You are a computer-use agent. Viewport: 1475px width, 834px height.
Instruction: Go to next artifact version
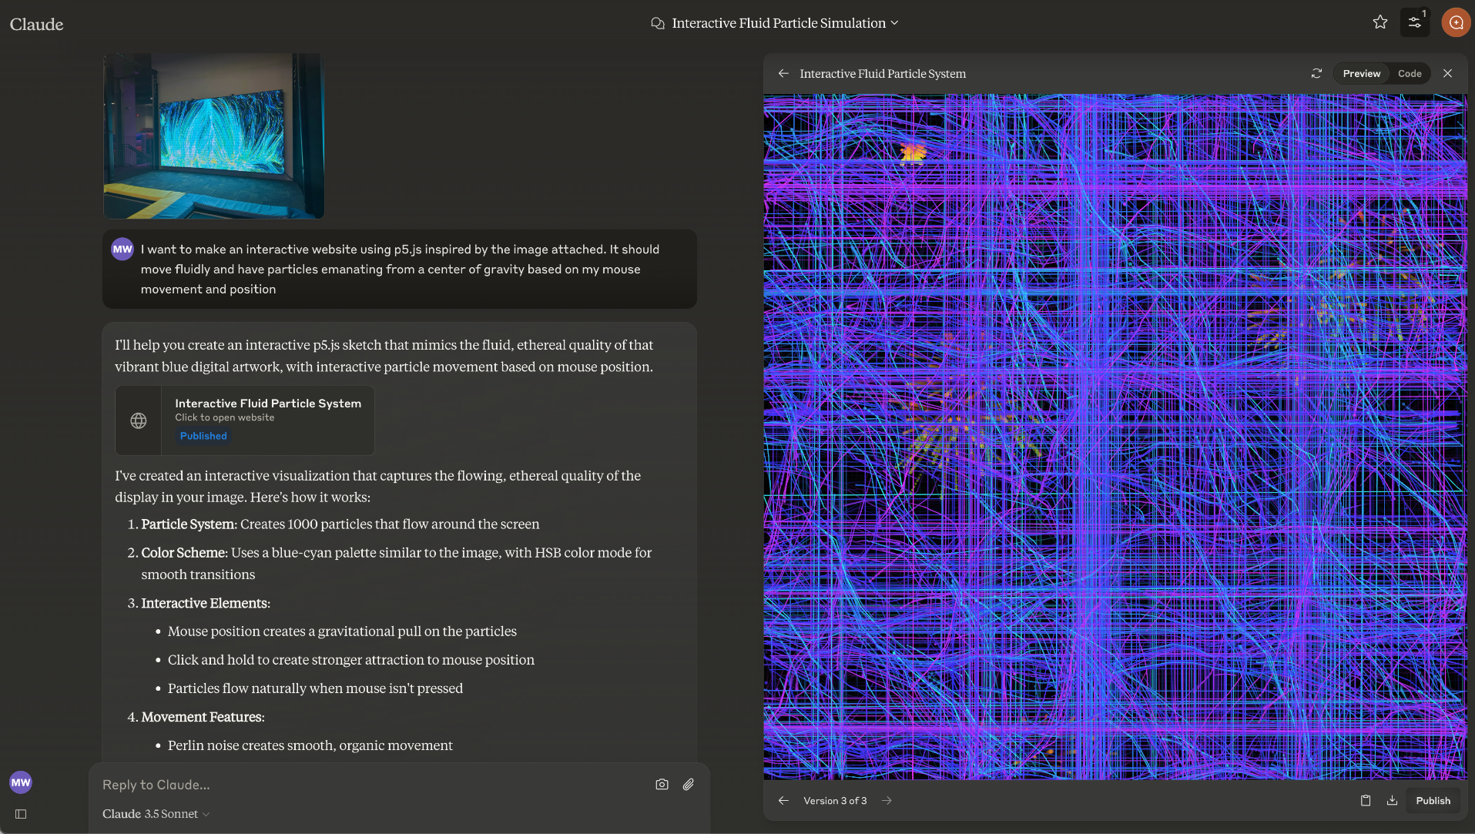point(887,800)
